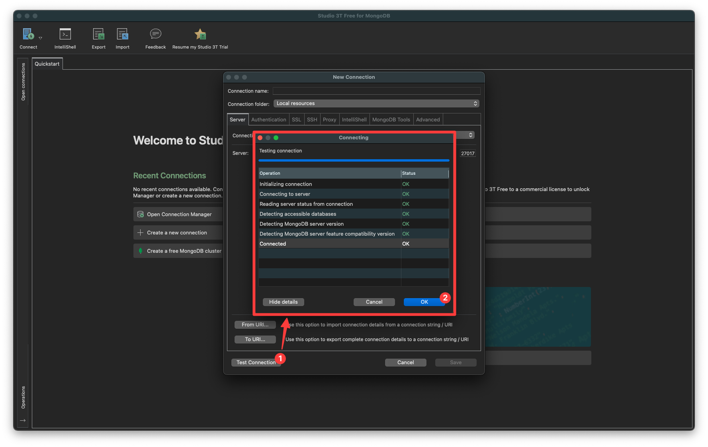This screenshot has height=447, width=708.
Task: Switch to the Advanced tab
Action: pyautogui.click(x=428, y=119)
